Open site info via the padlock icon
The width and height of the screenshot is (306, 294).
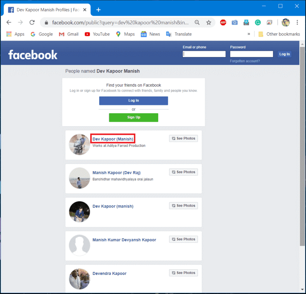pyautogui.click(x=46, y=23)
